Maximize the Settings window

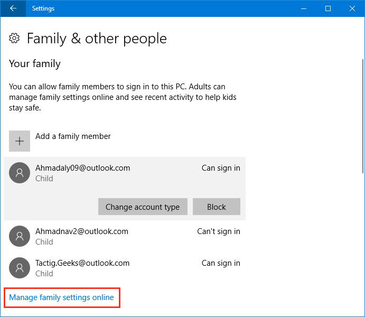[x=328, y=8]
